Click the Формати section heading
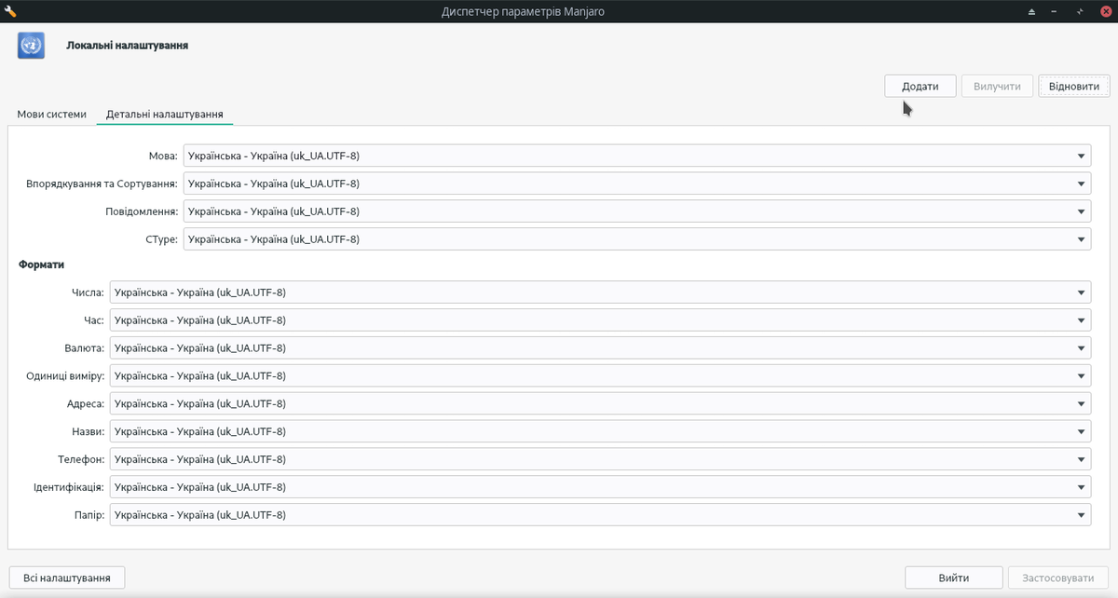1118x598 pixels. click(41, 265)
